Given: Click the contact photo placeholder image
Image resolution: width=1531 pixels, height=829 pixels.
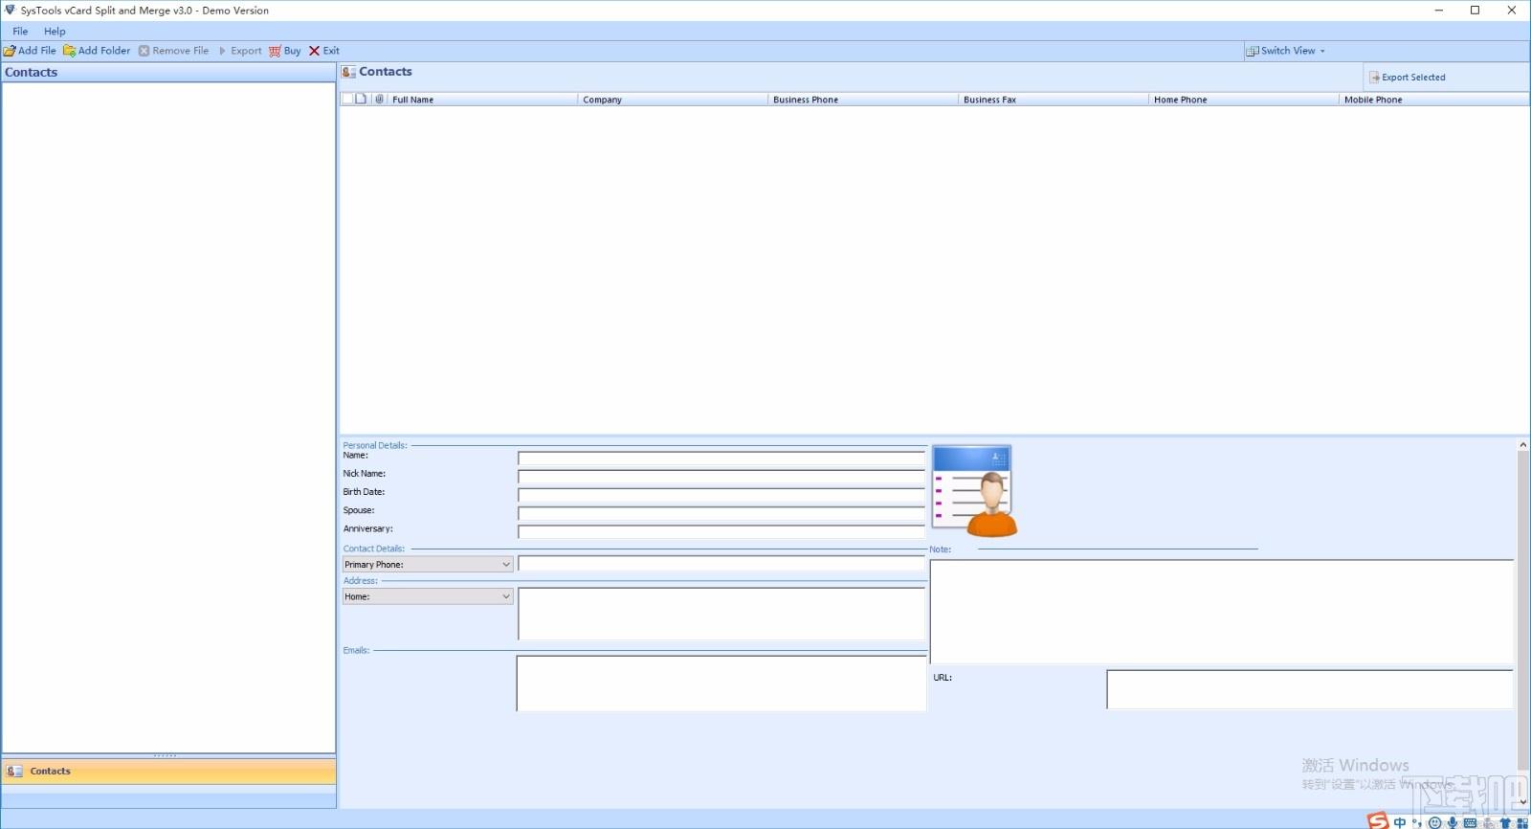Looking at the screenshot, I should pyautogui.click(x=974, y=490).
